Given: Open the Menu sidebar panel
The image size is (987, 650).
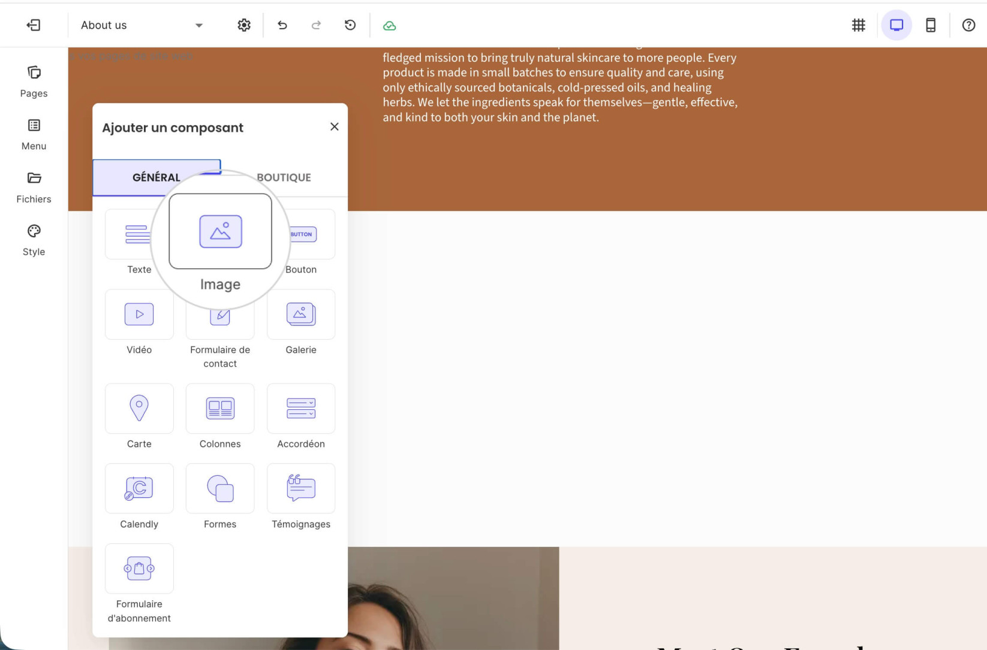Looking at the screenshot, I should pos(34,134).
